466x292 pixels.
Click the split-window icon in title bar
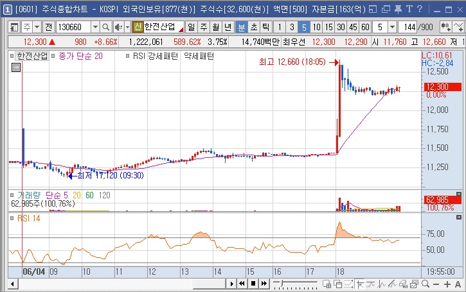[x=373, y=9]
